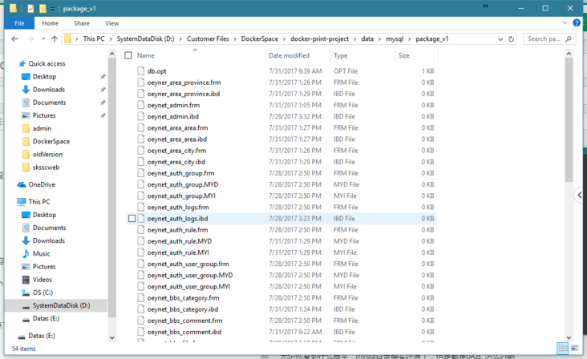Open the File menu tab
The height and width of the screenshot is (359, 587).
click(19, 23)
